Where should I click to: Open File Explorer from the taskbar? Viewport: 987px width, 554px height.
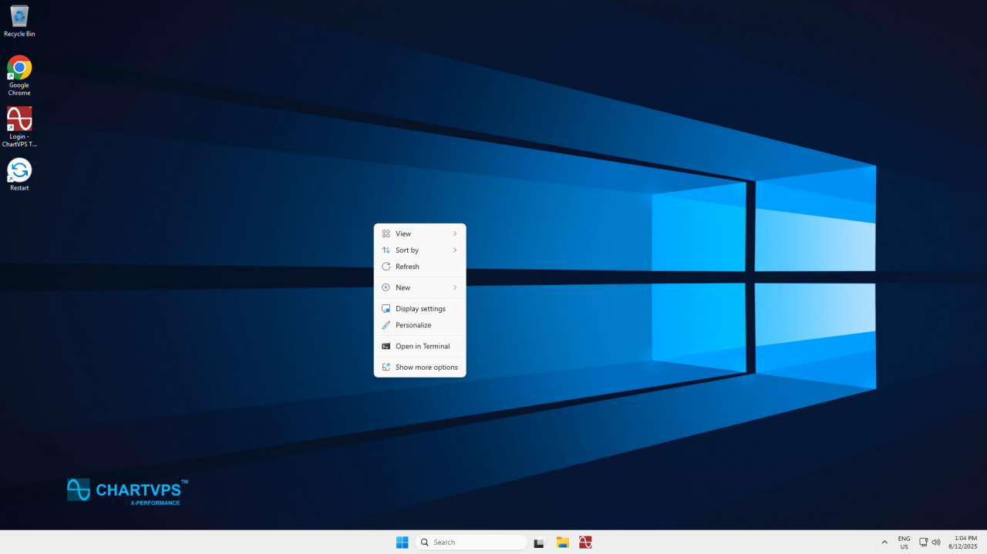563,542
